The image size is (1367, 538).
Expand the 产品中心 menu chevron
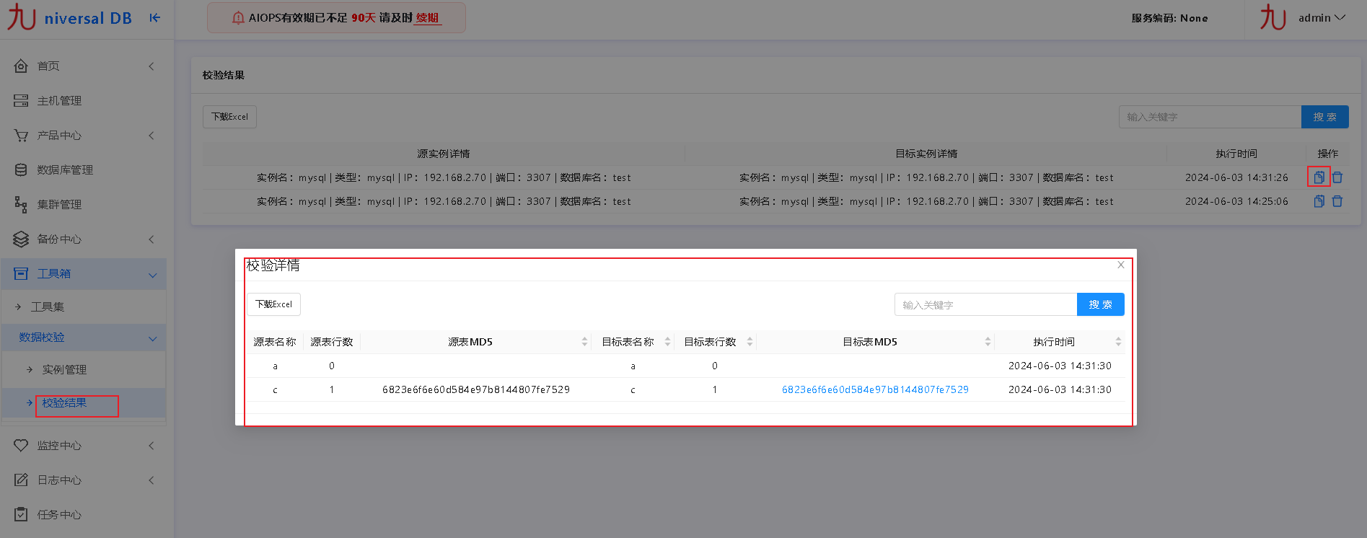point(151,136)
